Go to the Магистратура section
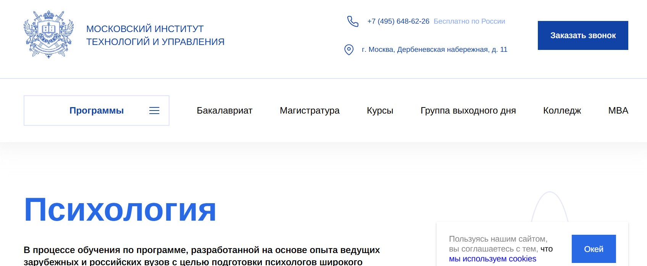Viewport: 647px width, 266px height. [x=310, y=111]
